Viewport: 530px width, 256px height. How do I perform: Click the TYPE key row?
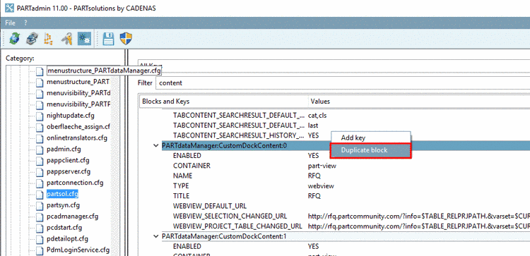coord(181,186)
